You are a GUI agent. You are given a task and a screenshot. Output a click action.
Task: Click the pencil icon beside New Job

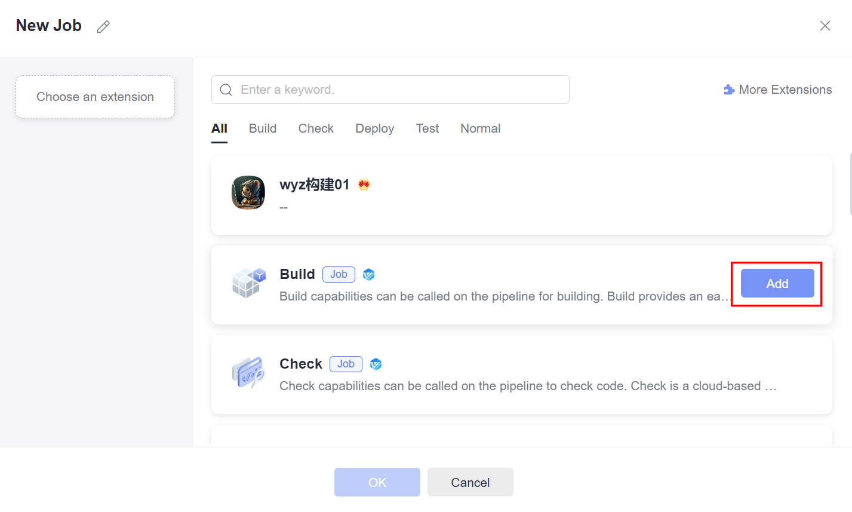[x=103, y=26]
